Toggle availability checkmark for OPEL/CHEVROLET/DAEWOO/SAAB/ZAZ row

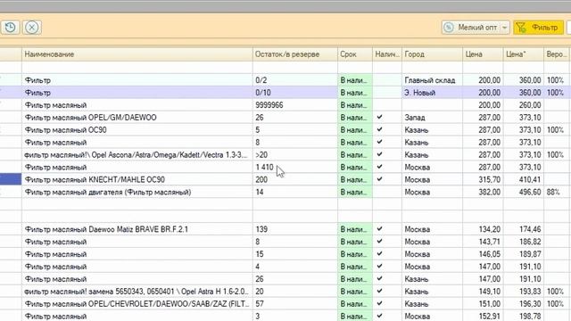[x=379, y=303]
